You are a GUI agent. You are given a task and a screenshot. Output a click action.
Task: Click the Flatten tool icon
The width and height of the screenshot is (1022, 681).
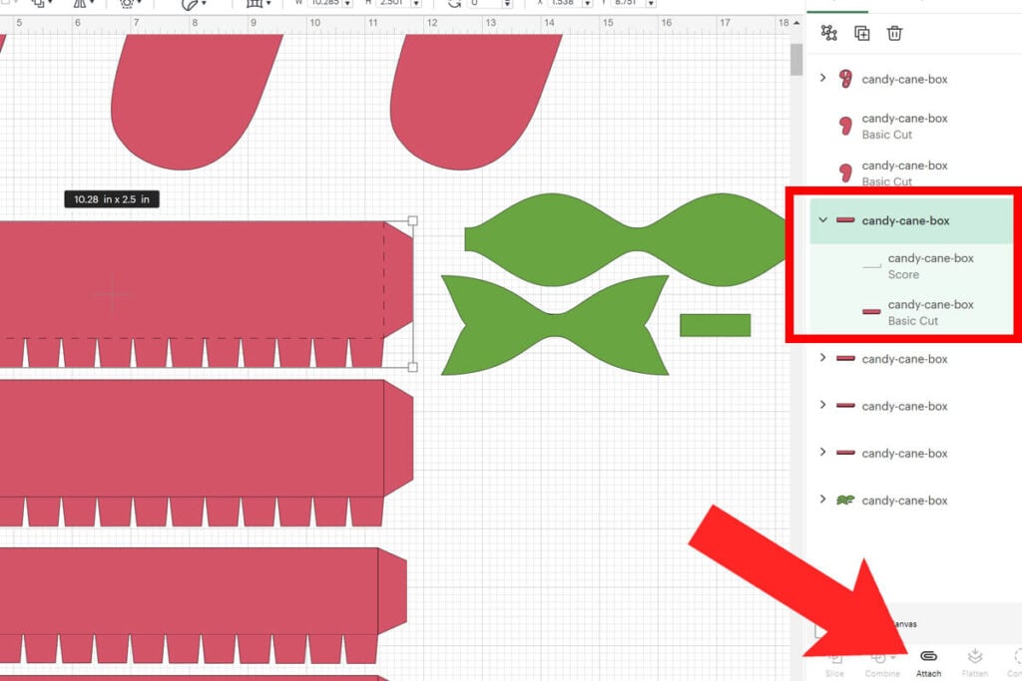tap(974, 656)
